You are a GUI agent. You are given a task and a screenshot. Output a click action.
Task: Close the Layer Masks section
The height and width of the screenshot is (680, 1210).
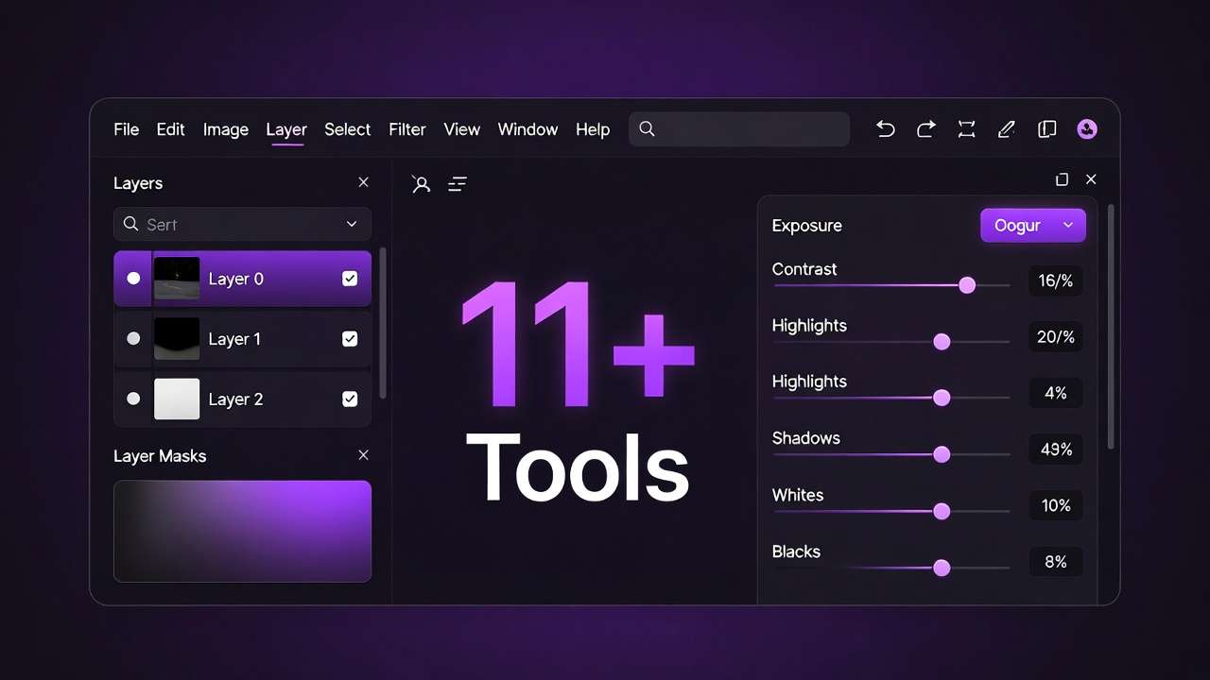363,454
